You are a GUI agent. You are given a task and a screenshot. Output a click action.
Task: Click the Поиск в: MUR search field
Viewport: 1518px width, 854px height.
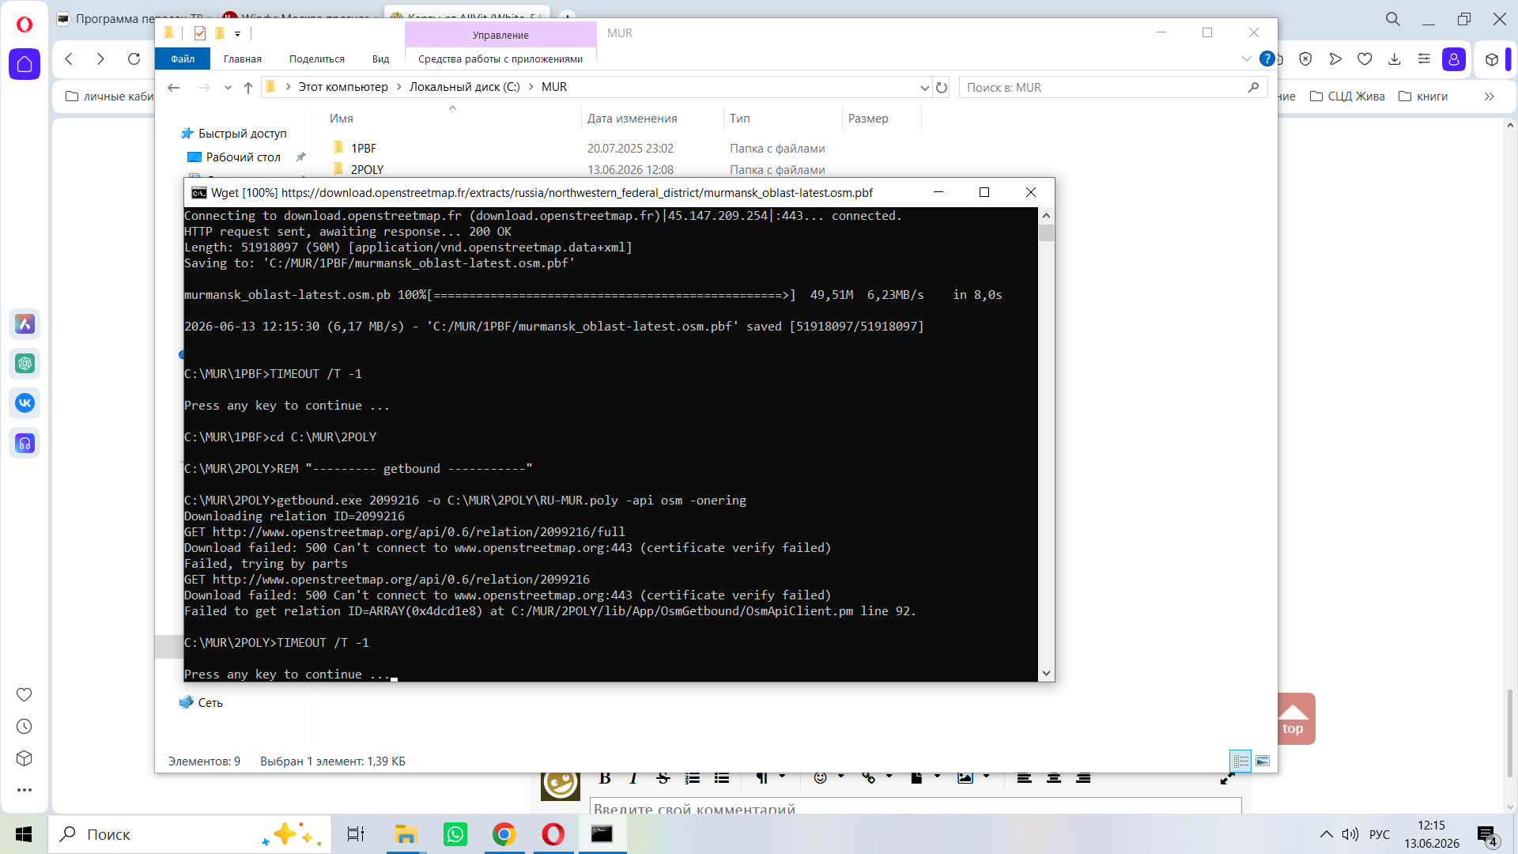pos(1113,87)
